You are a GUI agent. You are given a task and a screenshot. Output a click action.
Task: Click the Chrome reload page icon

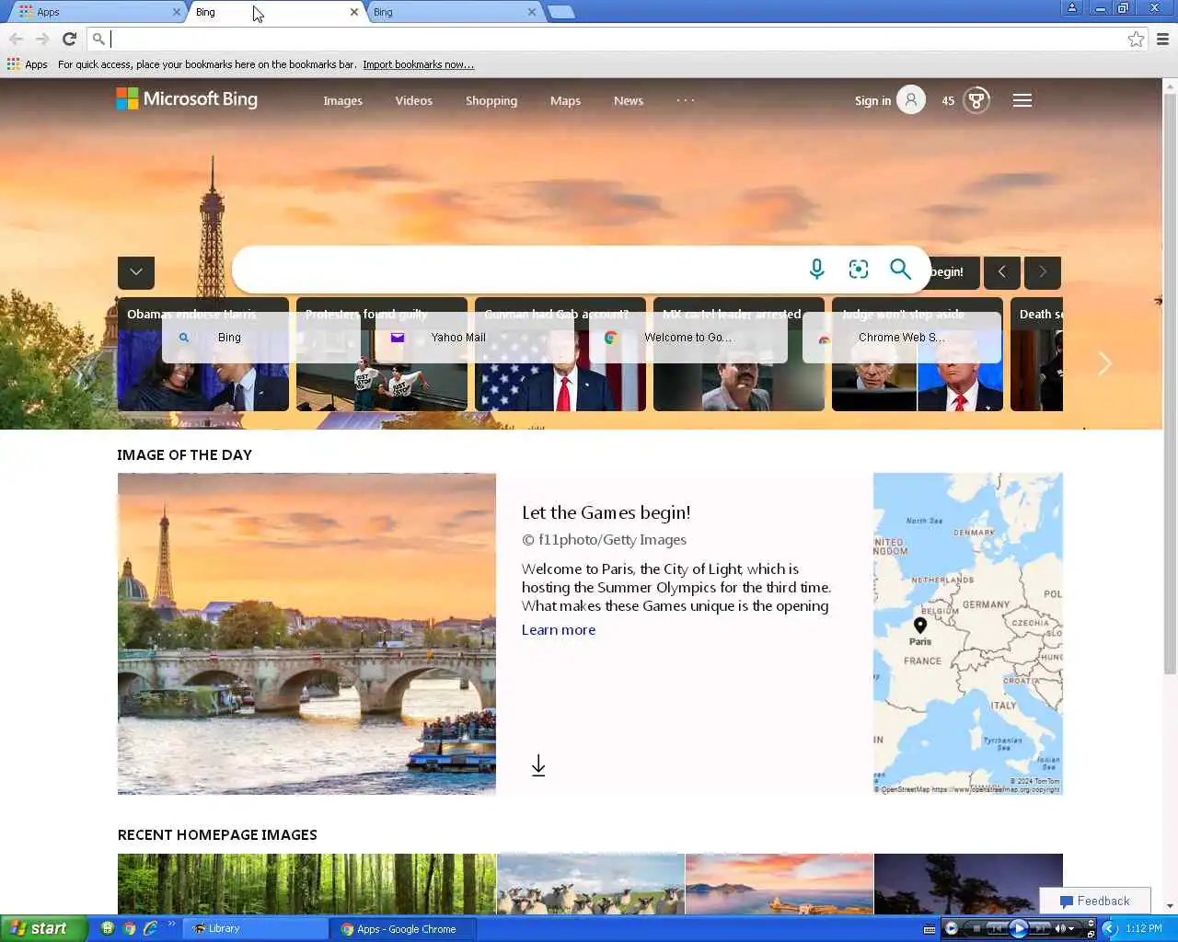click(x=69, y=39)
